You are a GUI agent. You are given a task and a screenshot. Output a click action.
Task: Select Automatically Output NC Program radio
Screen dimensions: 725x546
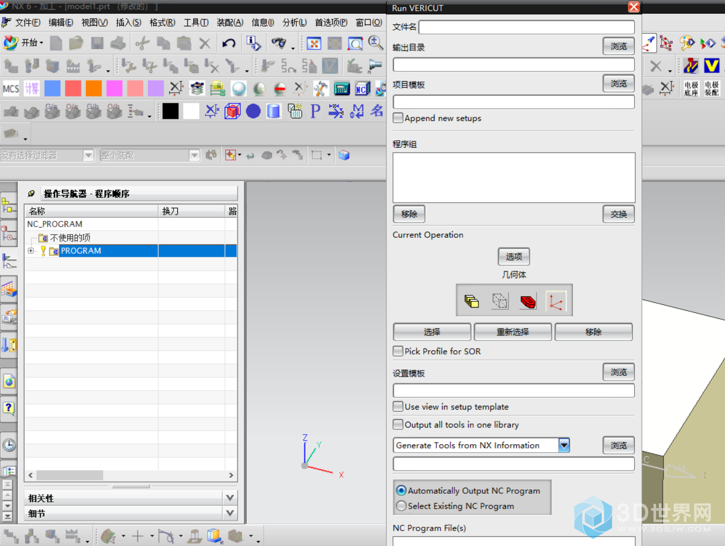pyautogui.click(x=401, y=490)
